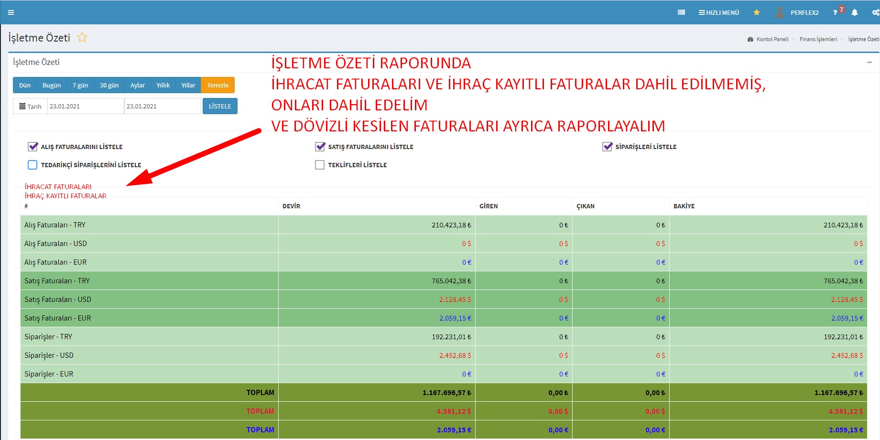Toggle Satış Faturalarını Listele checkbox
880x440 pixels.
point(320,147)
